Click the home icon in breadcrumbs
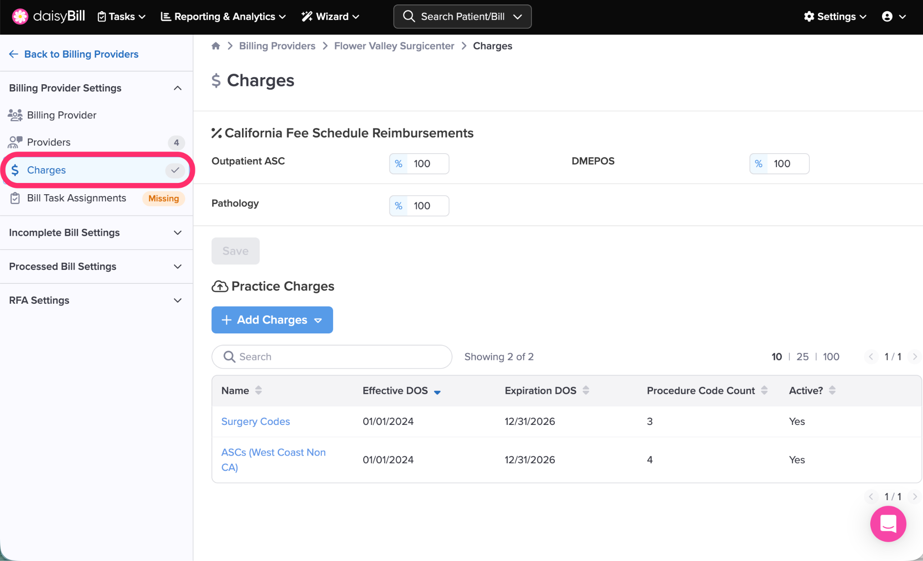923x561 pixels. click(x=216, y=46)
